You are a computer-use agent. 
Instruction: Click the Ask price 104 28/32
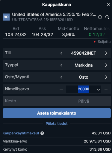42,34
